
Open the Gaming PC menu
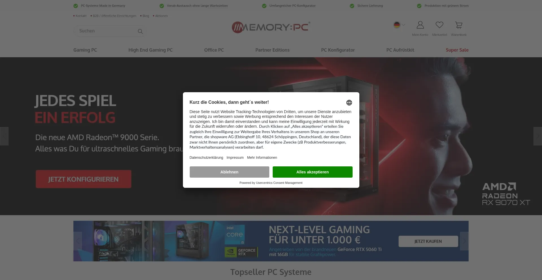(x=85, y=50)
